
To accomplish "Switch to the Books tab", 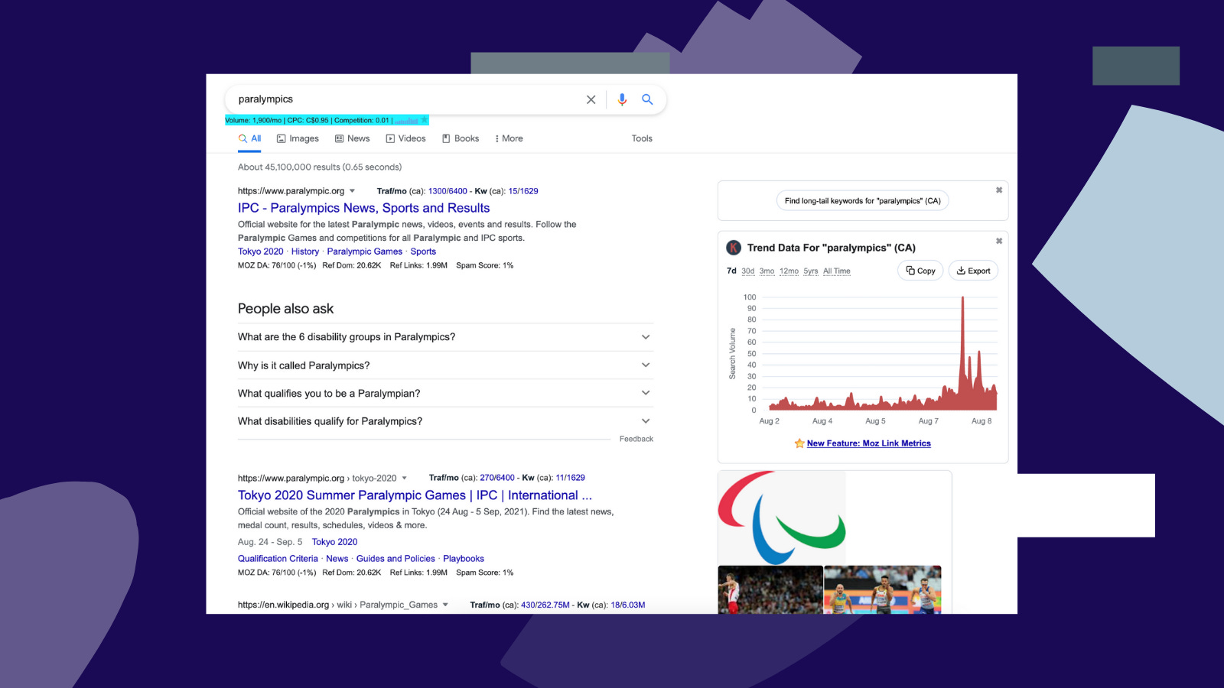I will pos(461,138).
